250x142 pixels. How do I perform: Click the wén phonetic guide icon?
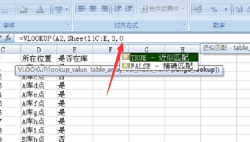click(59, 9)
